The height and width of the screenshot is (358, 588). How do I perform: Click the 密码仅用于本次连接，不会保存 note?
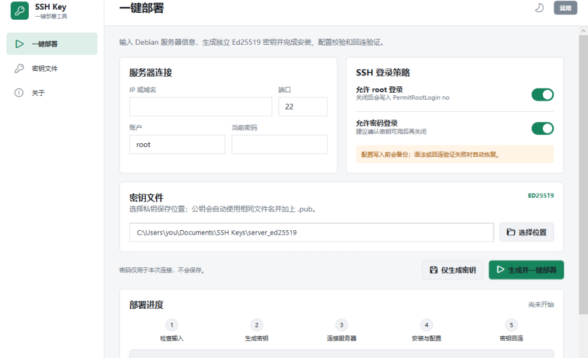tap(162, 270)
